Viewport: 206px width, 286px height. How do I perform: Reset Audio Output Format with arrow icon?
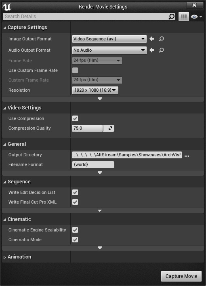[x=152, y=50]
